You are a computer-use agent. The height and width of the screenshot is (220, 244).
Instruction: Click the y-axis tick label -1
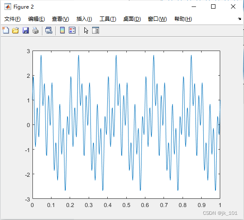click(27, 150)
